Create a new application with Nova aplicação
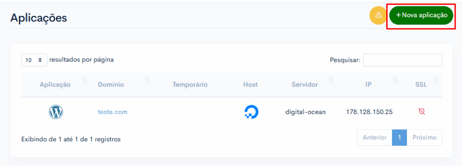Screen dimensions: 462x166 click(x=421, y=15)
